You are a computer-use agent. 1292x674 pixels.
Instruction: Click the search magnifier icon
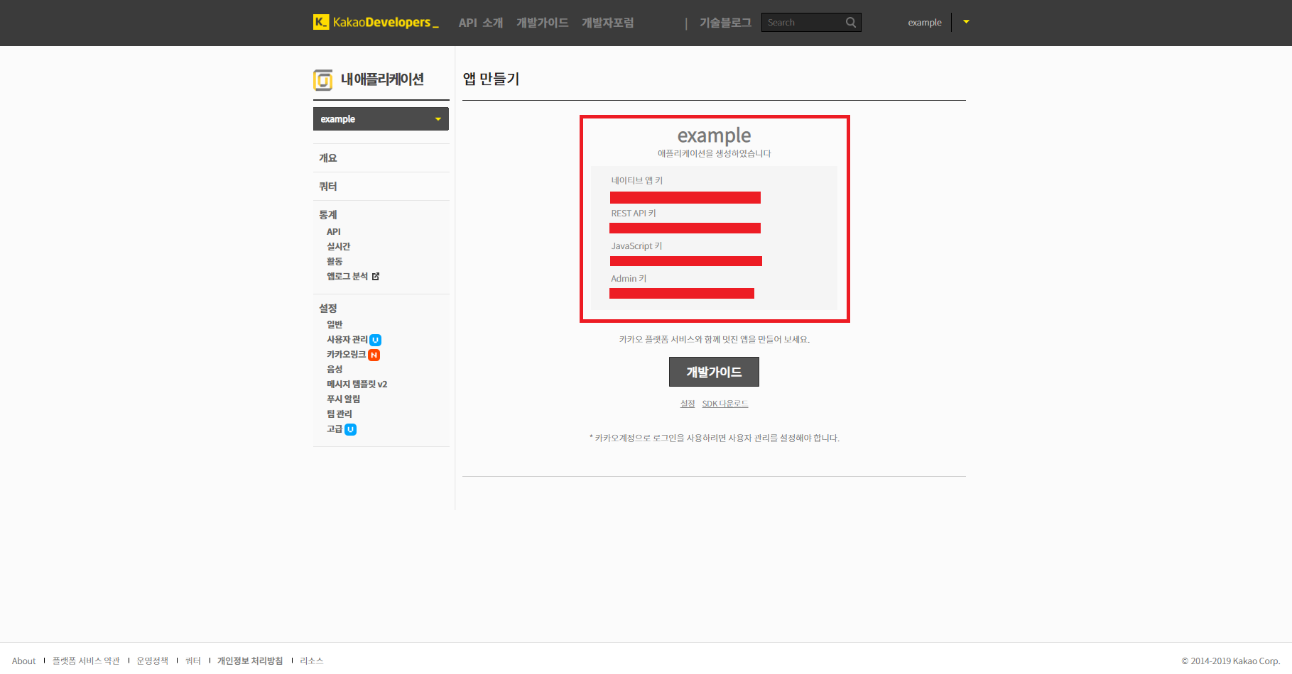tap(851, 23)
